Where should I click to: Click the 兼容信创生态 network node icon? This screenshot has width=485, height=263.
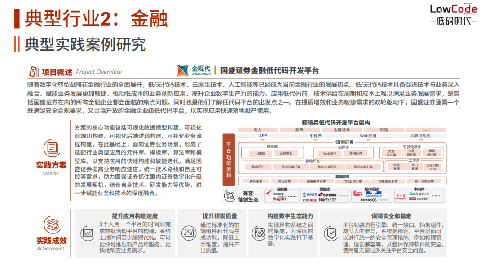click(230, 195)
